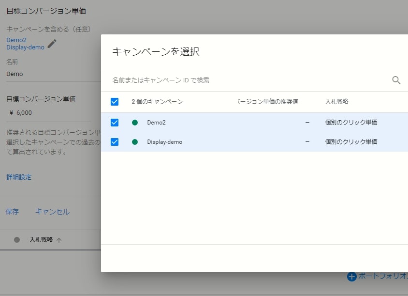The height and width of the screenshot is (296, 408).
Task: Click the 入札戦略 column header in dialog
Action: 337,101
